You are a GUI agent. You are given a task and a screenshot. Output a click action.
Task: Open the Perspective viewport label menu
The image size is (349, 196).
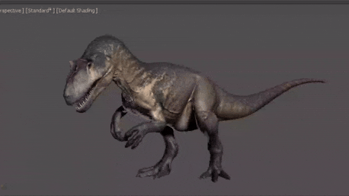point(11,10)
